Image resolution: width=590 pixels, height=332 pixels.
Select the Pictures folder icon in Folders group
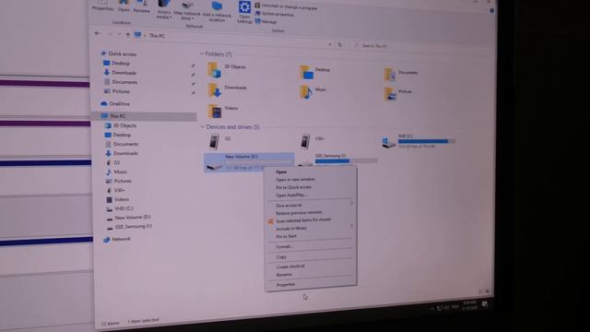point(390,94)
